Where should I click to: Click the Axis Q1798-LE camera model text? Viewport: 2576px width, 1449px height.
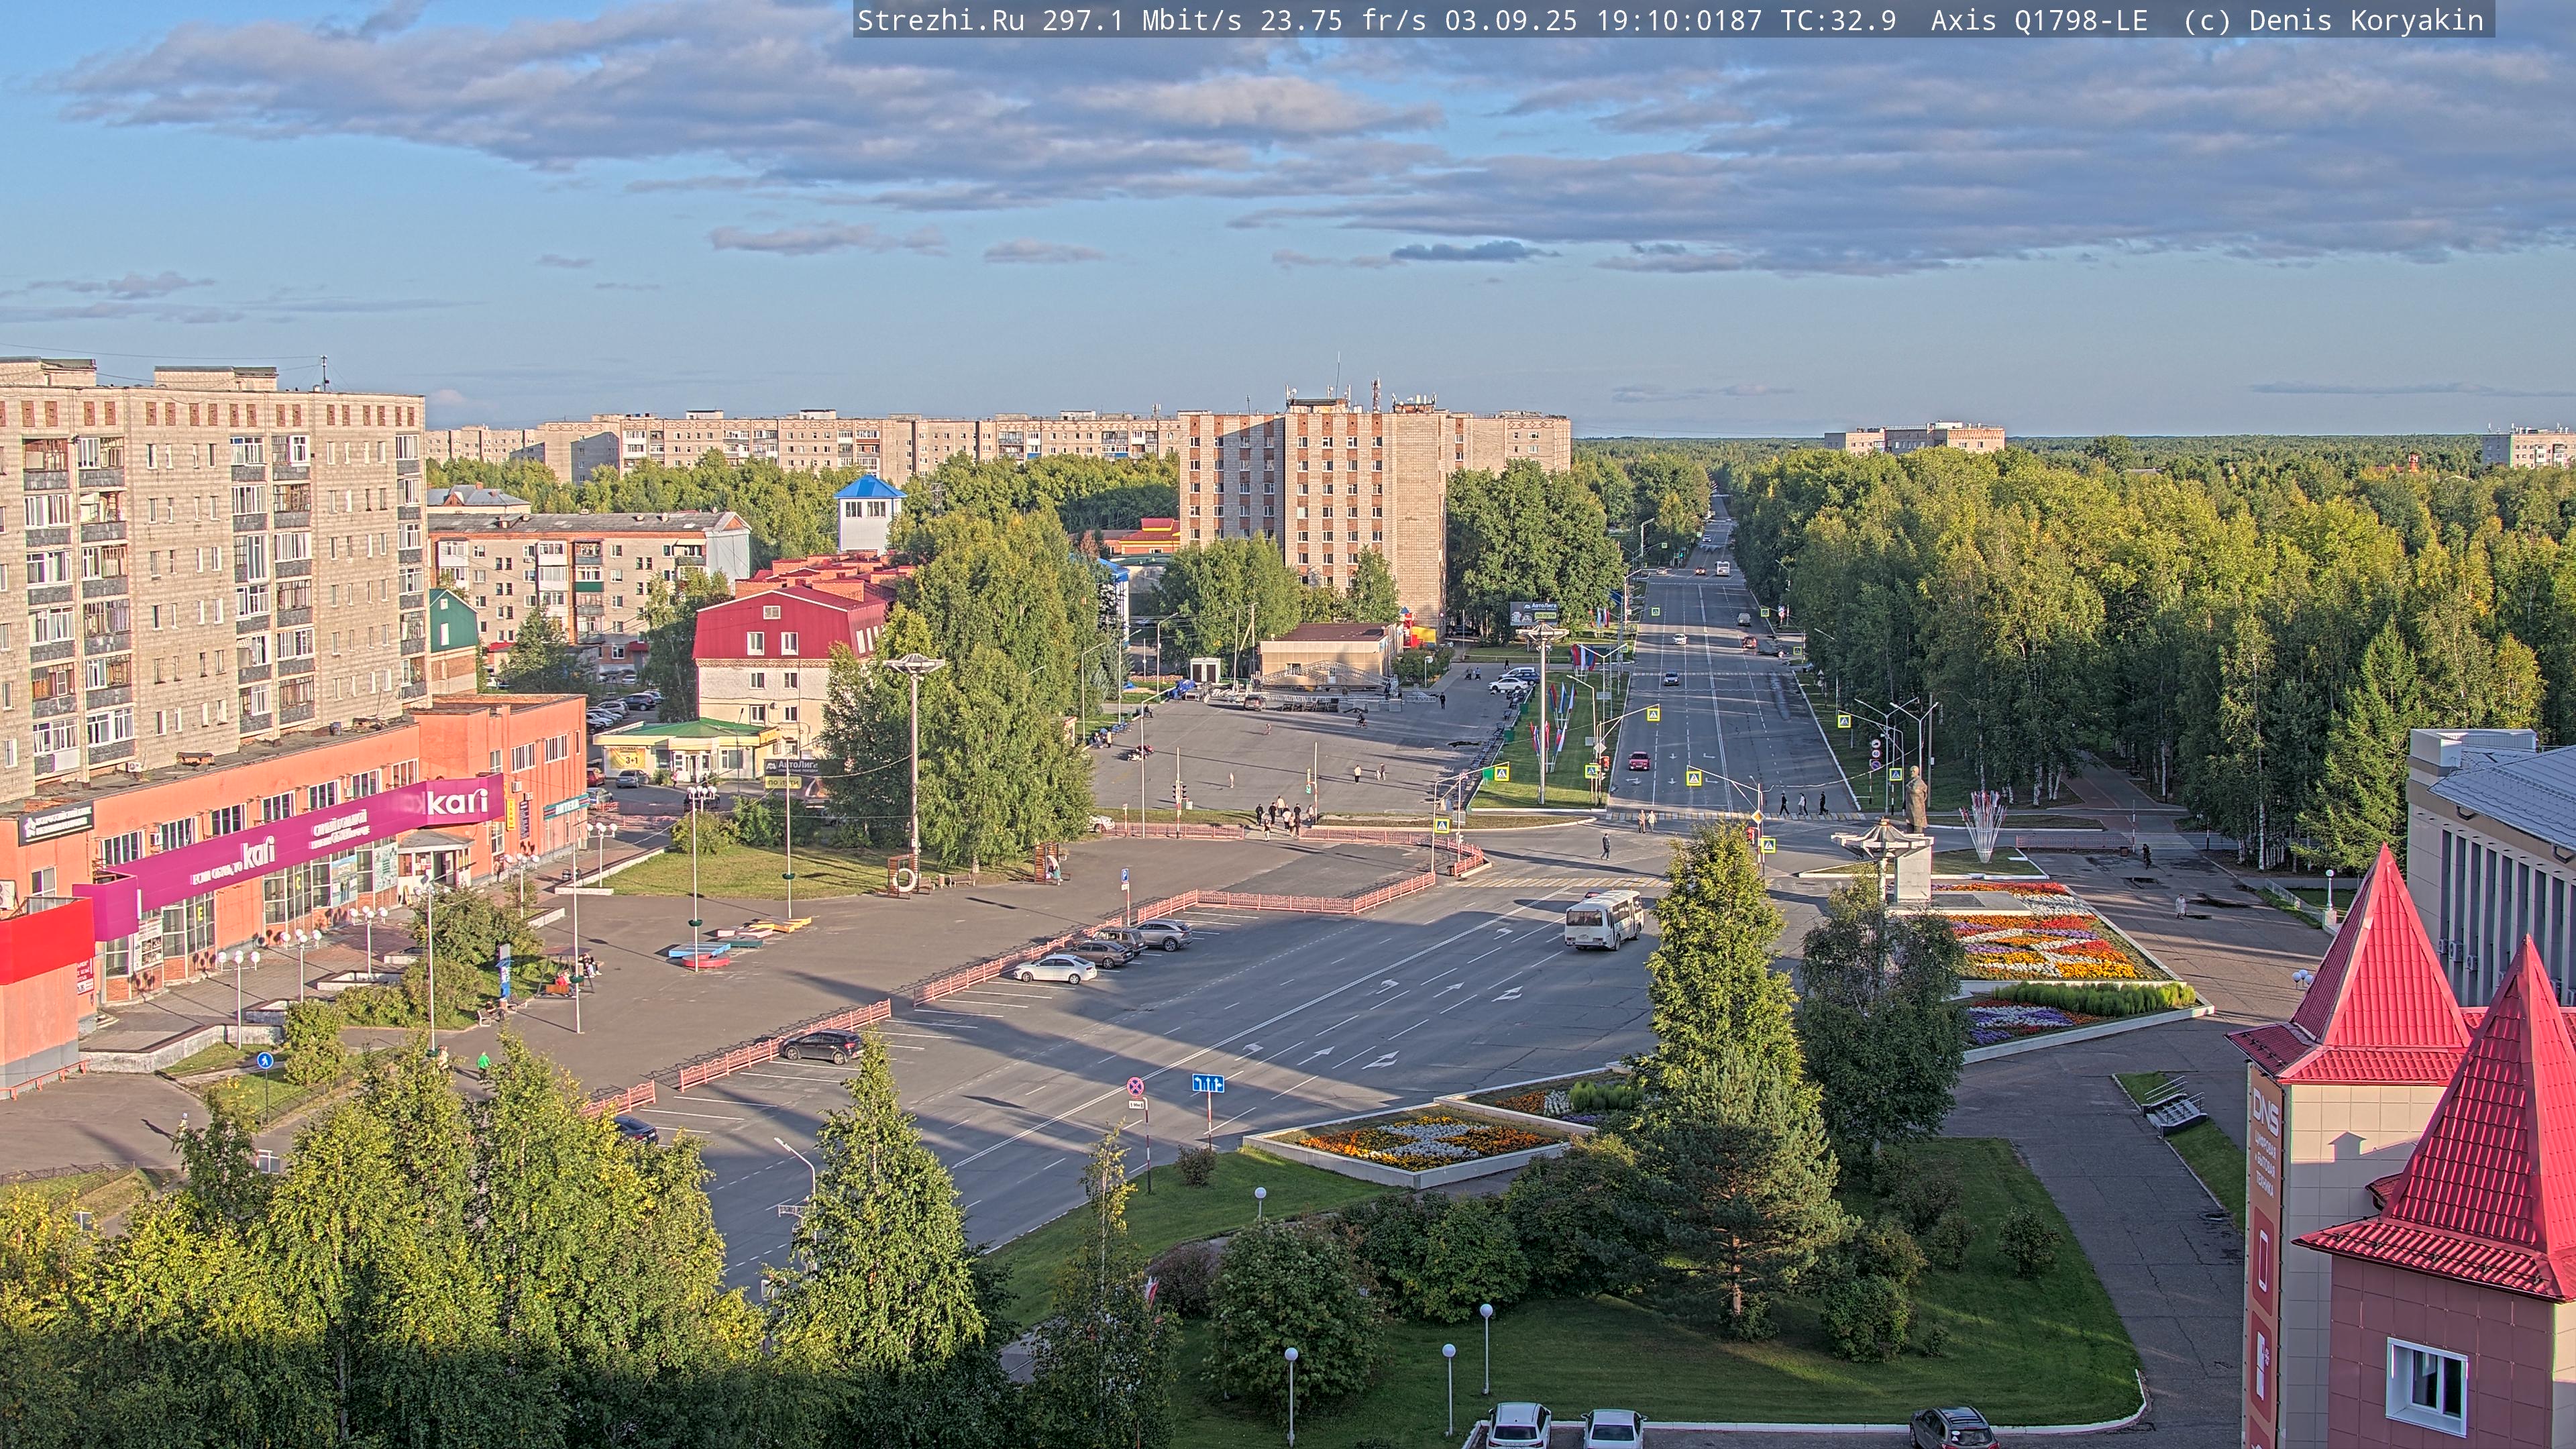(x=2039, y=20)
